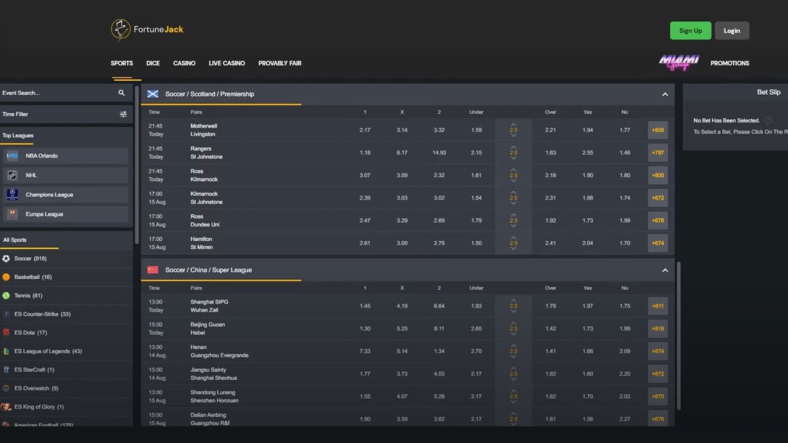Click the Scotland flag icon
The height and width of the screenshot is (443, 788).
[153, 94]
